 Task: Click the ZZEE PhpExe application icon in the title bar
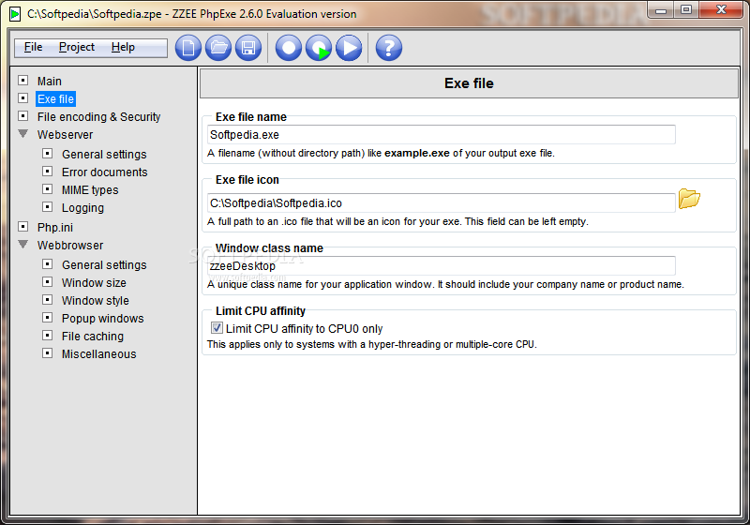15,14
